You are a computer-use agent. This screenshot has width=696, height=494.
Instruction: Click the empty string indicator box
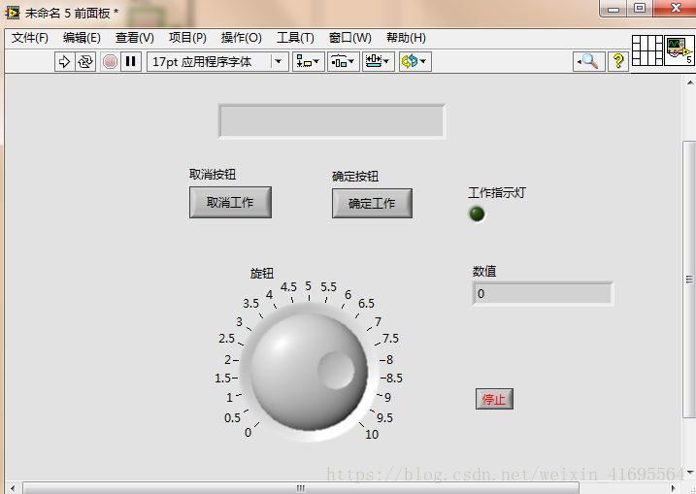click(332, 121)
